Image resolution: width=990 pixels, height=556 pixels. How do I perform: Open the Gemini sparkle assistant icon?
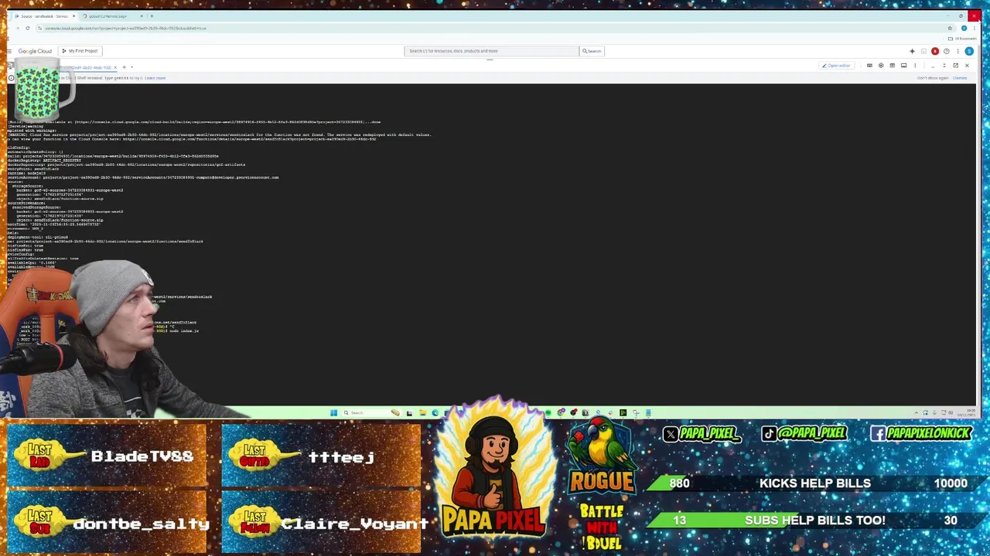tap(912, 52)
